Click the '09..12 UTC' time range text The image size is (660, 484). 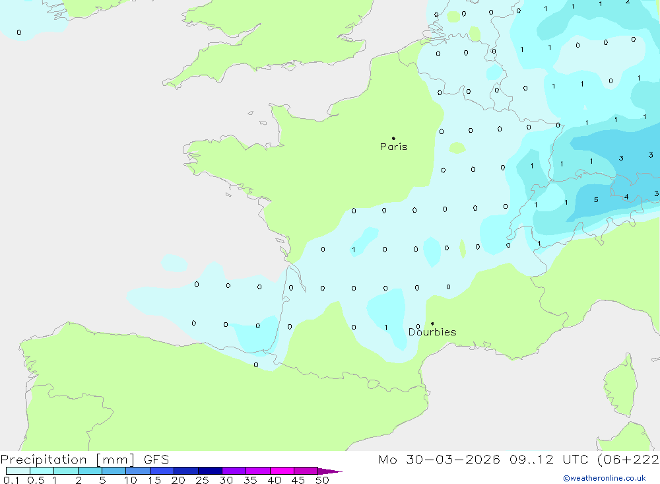click(x=548, y=460)
